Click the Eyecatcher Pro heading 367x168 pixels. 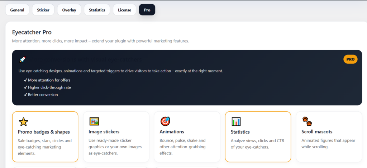pos(32,32)
